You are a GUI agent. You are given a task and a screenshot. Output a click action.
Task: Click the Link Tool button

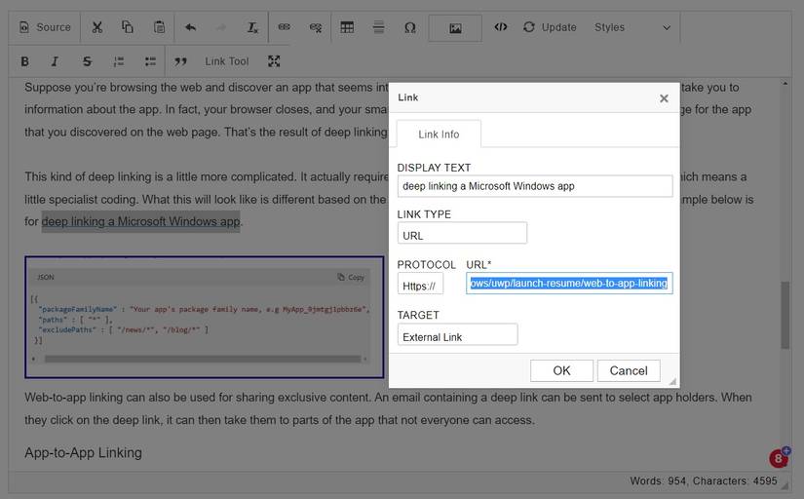(x=227, y=61)
